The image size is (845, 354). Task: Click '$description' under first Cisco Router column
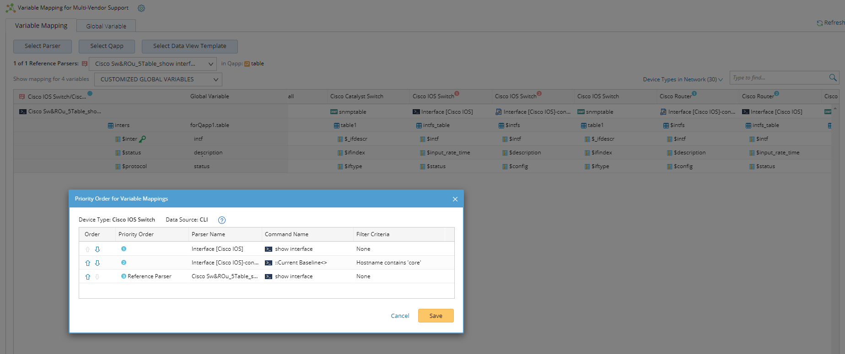coord(689,153)
